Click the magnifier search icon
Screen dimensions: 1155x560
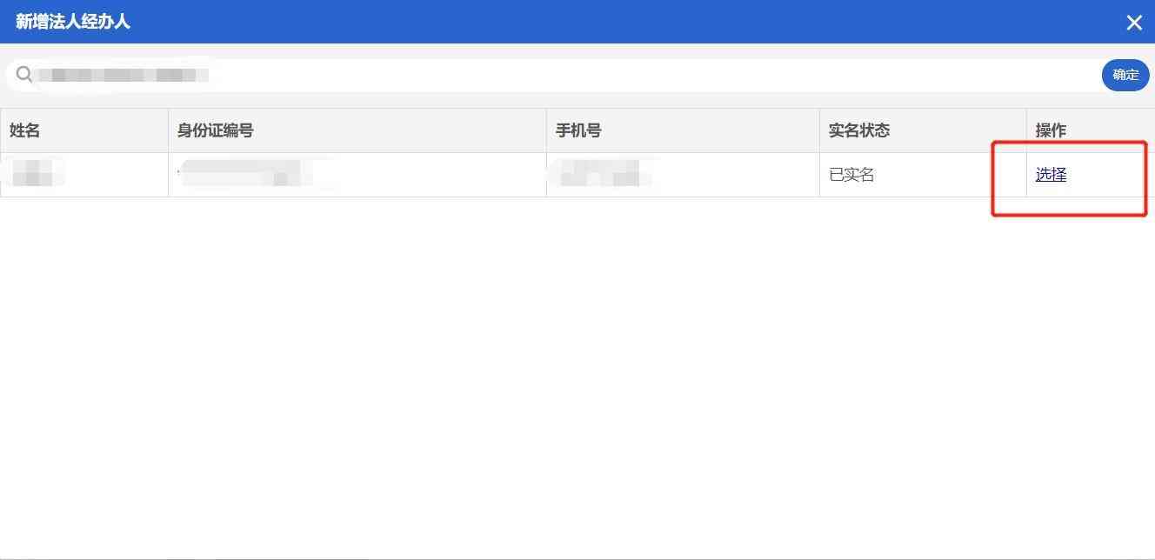[x=24, y=75]
